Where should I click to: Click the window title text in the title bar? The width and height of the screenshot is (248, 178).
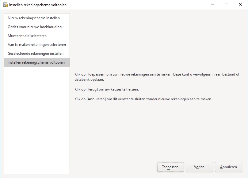pos(38,5)
